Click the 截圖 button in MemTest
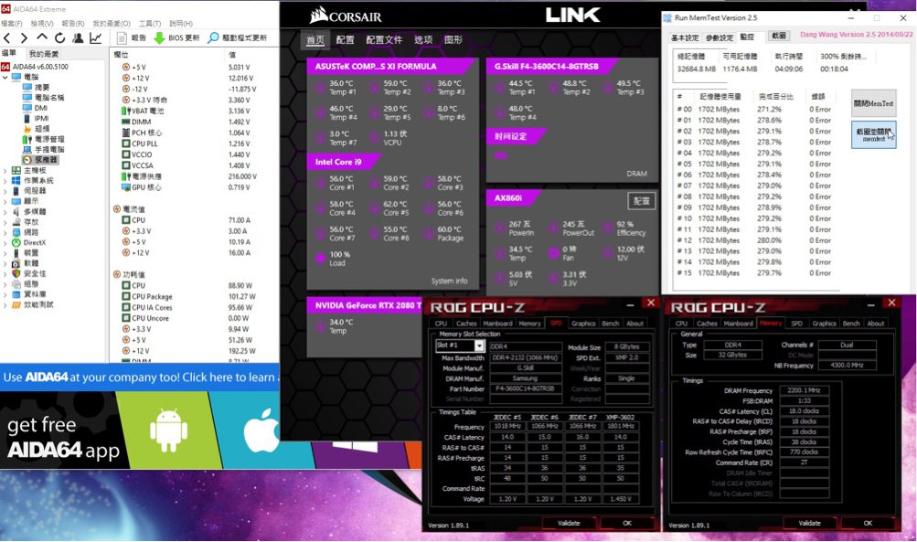This screenshot has height=542, width=917. click(778, 36)
